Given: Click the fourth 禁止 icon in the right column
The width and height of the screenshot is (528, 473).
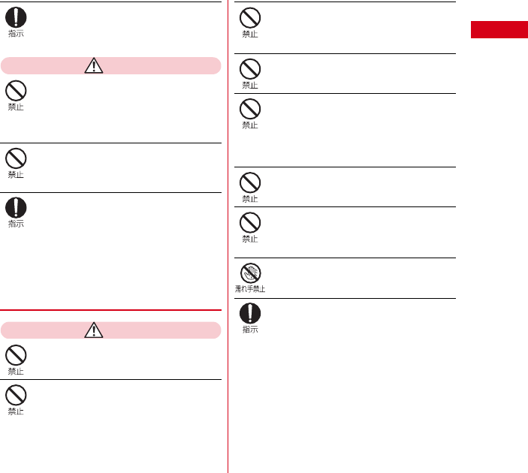Looking at the screenshot, I should point(249,182).
